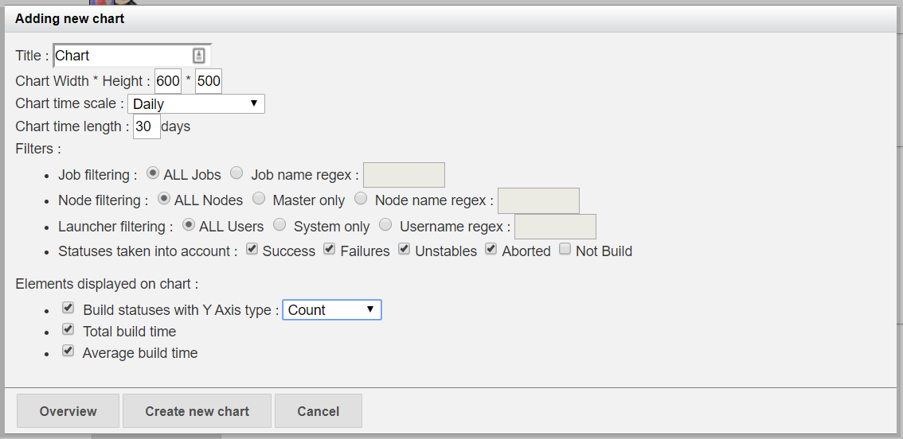The height and width of the screenshot is (439, 903).
Task: Disable the Aborted status checkbox
Action: pos(491,250)
